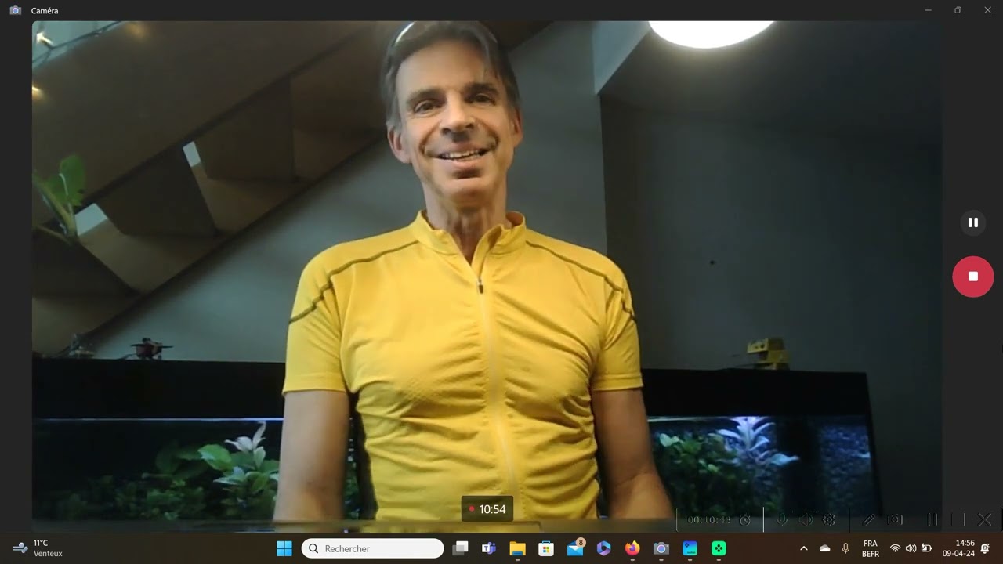Close the Caméra window
This screenshot has height=564, width=1003.
coord(987,10)
